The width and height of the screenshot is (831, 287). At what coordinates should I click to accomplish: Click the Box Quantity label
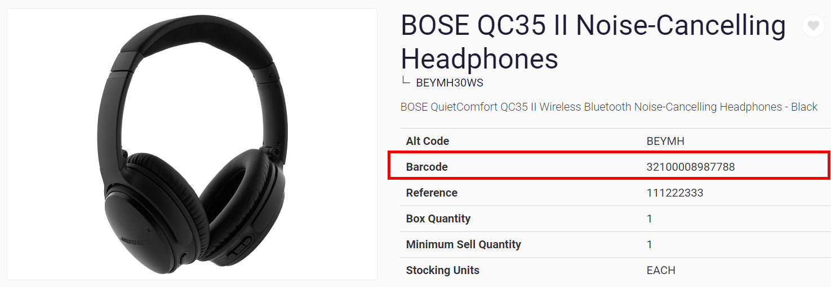click(x=438, y=218)
